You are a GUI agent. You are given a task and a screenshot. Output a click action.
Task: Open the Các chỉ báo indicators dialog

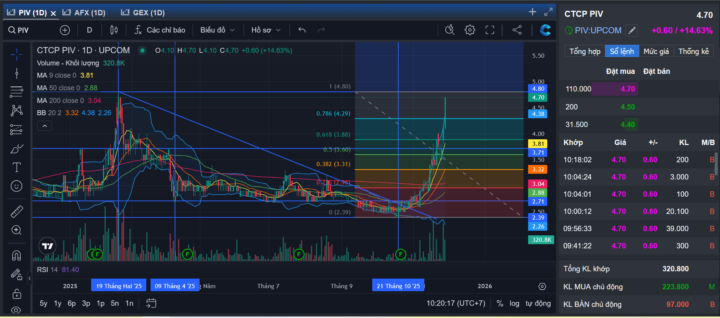pyautogui.click(x=160, y=30)
